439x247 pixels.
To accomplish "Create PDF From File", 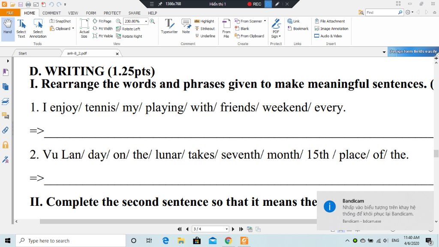I will (x=226, y=29).
